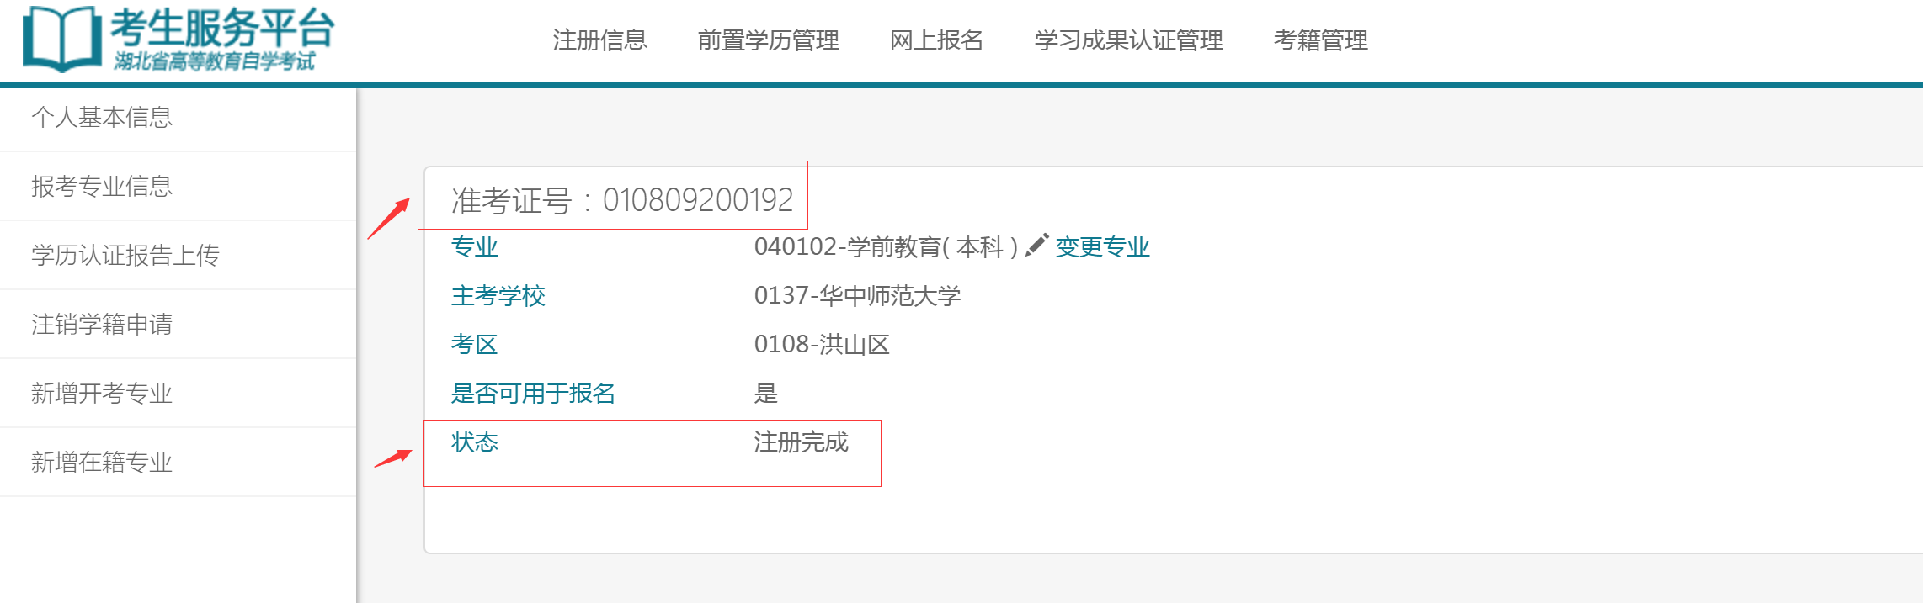Image resolution: width=1923 pixels, height=603 pixels.
Task: Open the 学习成果认证管理 menu
Action: tap(1130, 40)
